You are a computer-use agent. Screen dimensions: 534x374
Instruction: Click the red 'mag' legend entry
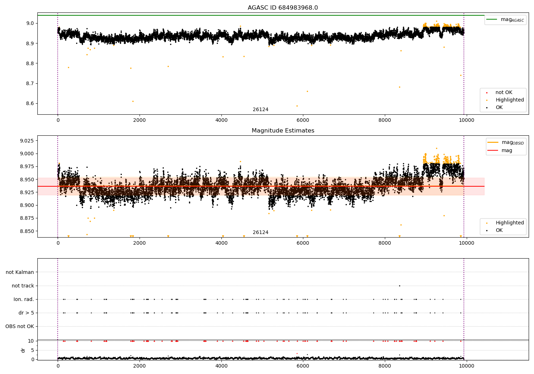point(500,151)
